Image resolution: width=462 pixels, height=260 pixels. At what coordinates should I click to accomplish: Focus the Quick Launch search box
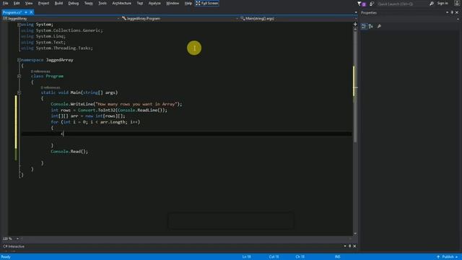(402, 4)
